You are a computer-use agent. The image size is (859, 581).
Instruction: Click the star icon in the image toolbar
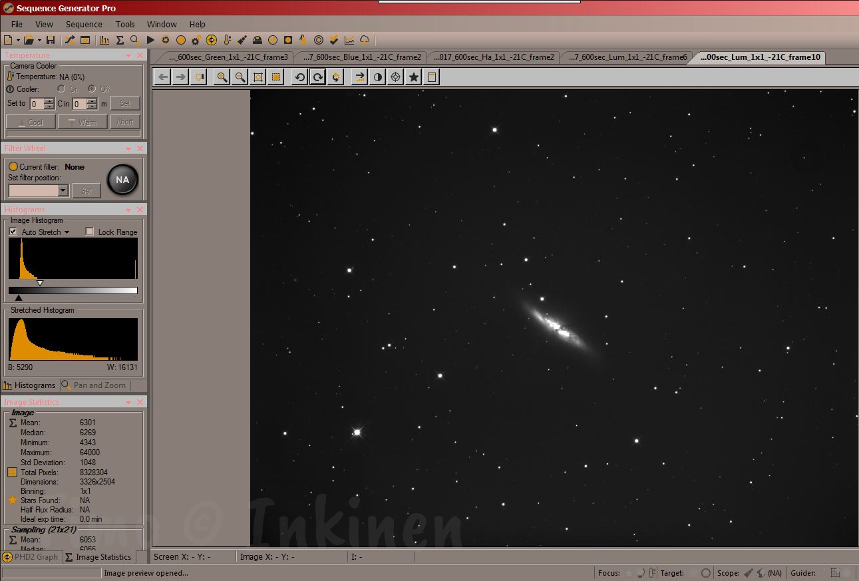click(414, 77)
